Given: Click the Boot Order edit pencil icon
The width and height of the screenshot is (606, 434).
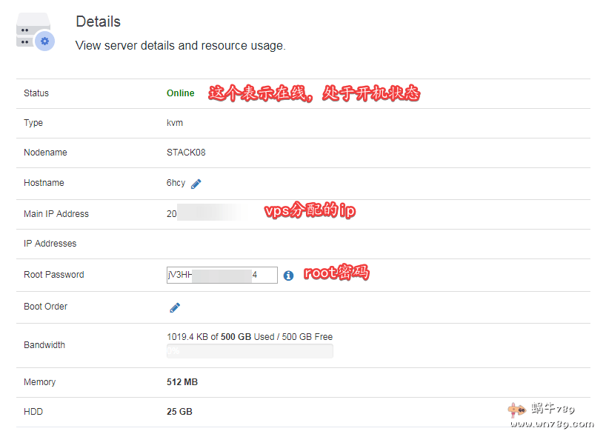Looking at the screenshot, I should point(175,307).
